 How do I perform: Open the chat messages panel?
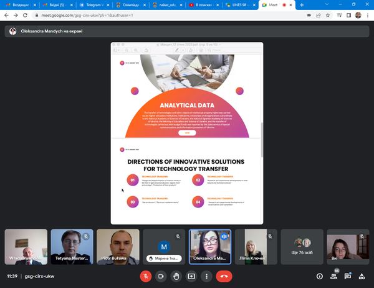(348, 276)
